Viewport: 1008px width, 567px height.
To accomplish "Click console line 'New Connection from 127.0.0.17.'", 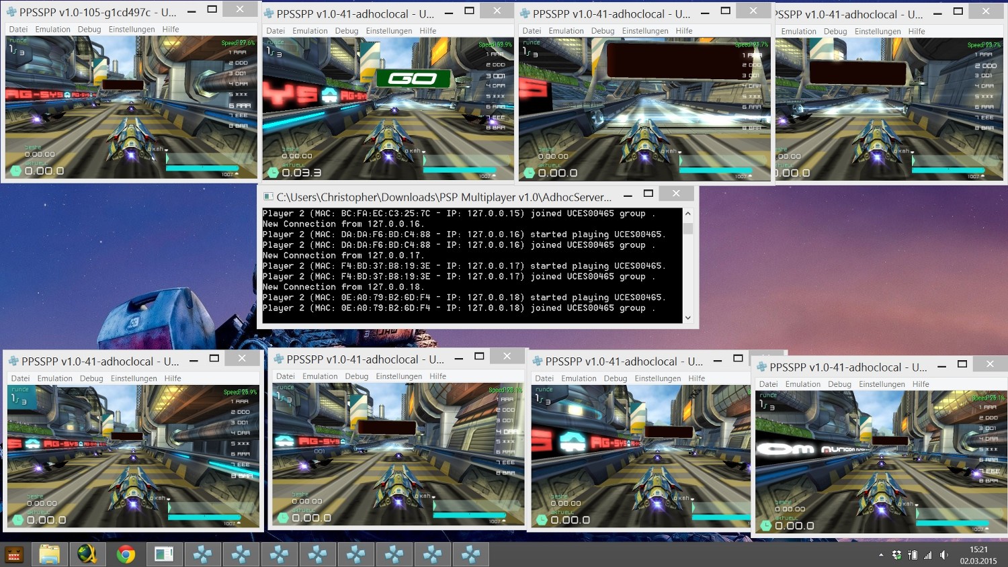I will [x=343, y=255].
